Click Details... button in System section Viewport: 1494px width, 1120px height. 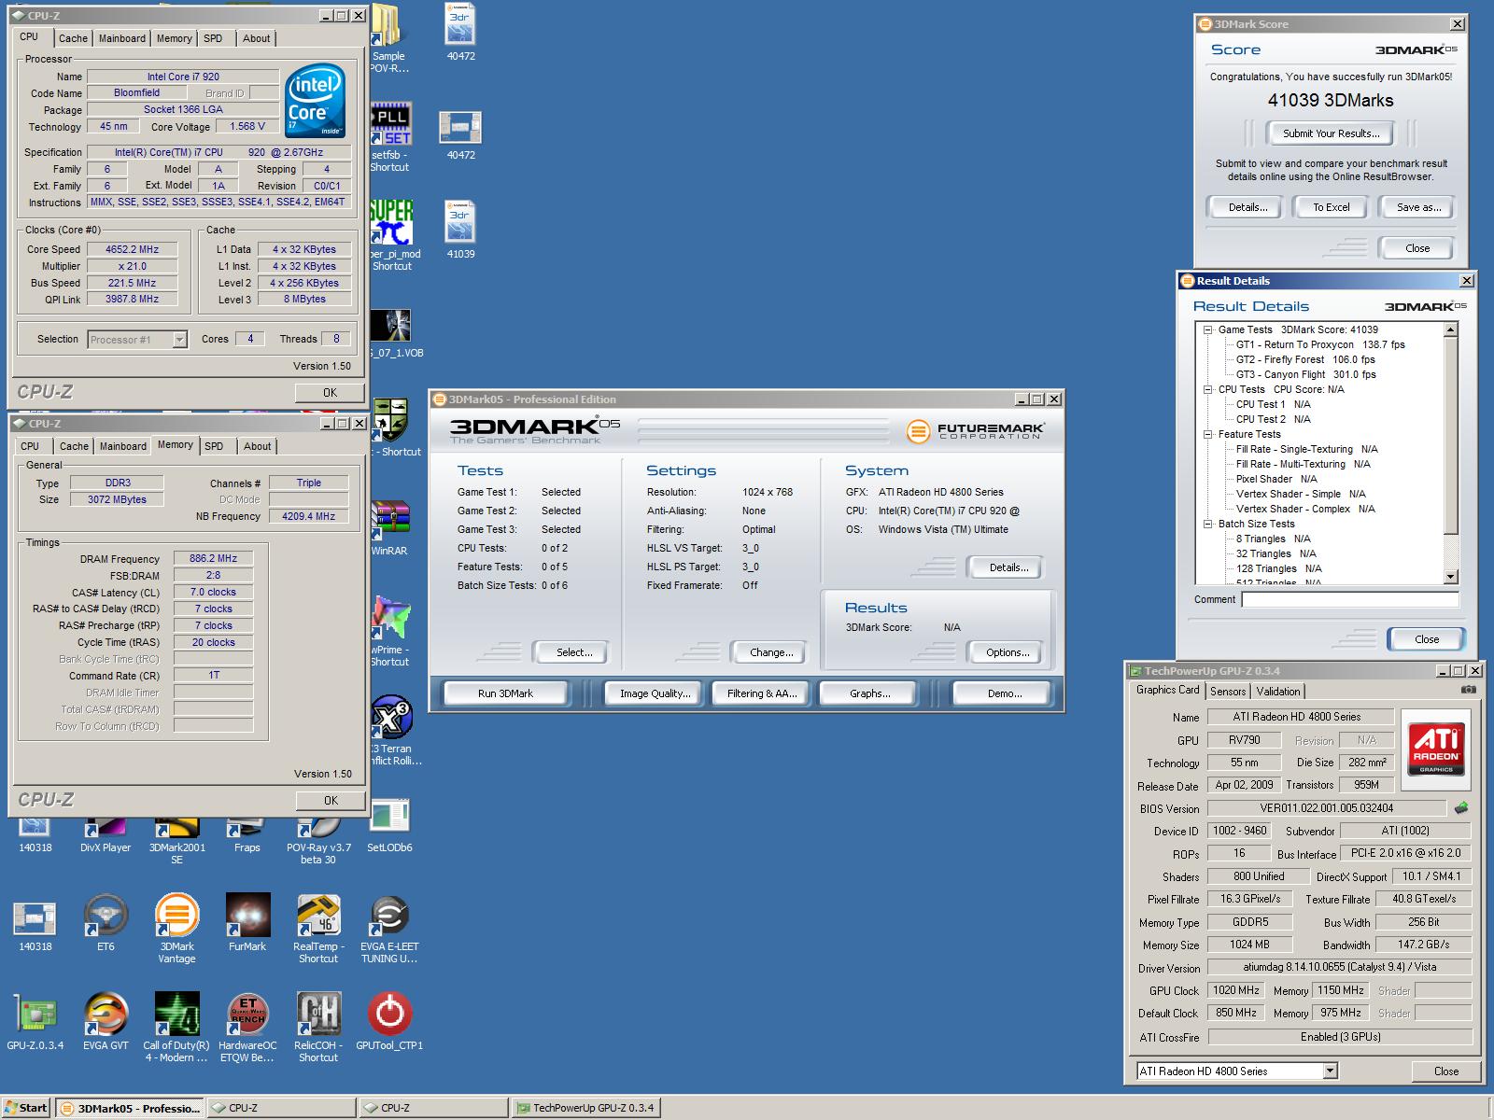point(1008,567)
